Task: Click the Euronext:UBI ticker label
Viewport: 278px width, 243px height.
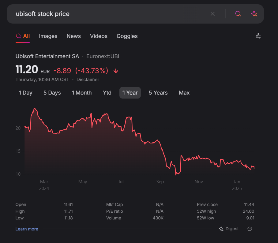Action: [103, 56]
